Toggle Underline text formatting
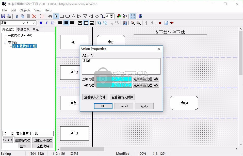The image size is (243, 156). click(x=52, y=23)
